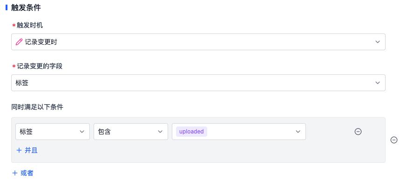Click the plus icon before 并且

click(x=19, y=150)
